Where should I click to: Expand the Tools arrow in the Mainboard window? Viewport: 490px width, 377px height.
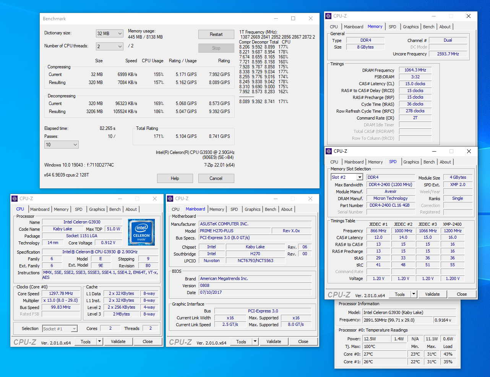click(255, 341)
